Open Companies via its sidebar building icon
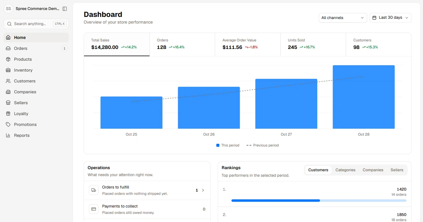Image resolution: width=423 pixels, height=222 pixels. (x=8, y=92)
